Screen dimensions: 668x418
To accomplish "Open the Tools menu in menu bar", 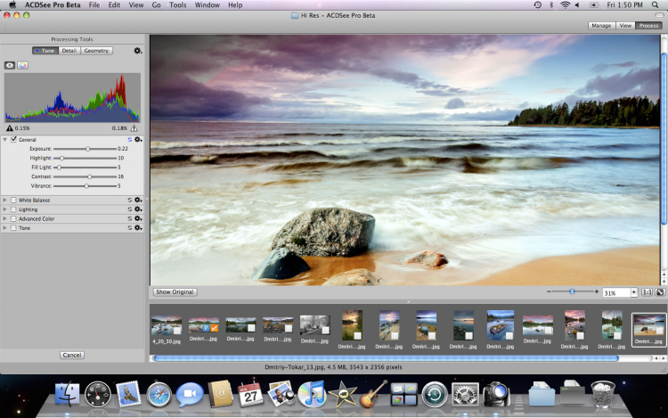I will (x=178, y=5).
